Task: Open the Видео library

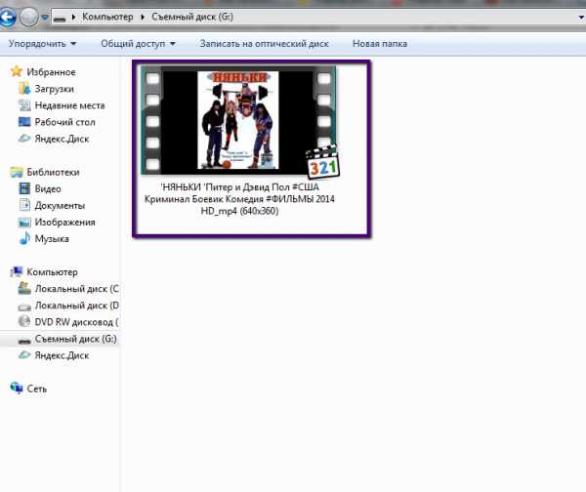Action: 48,188
